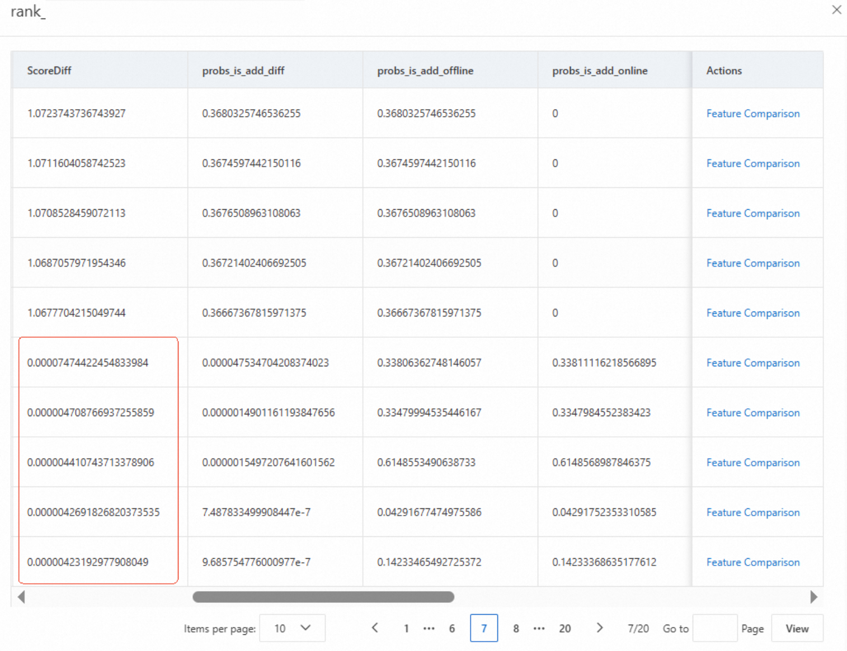The image size is (847, 651).
Task: Click the Actions column header
Action: point(757,70)
